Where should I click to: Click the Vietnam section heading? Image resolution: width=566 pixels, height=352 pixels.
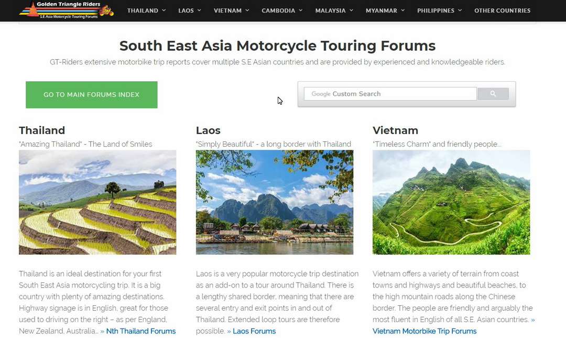point(395,130)
